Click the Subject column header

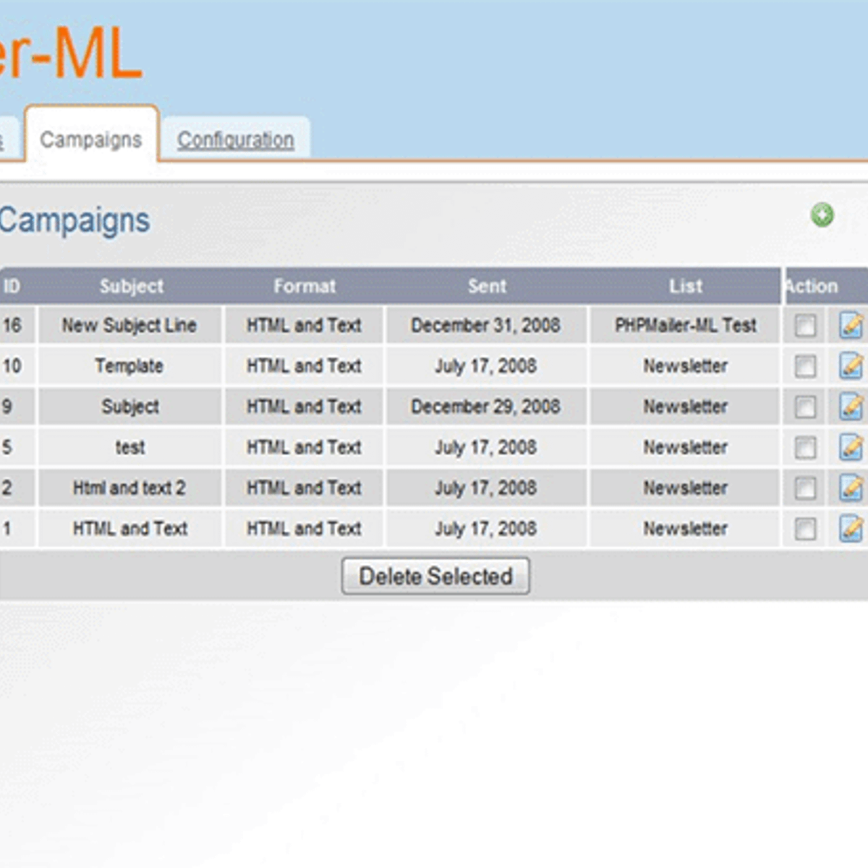(x=130, y=286)
